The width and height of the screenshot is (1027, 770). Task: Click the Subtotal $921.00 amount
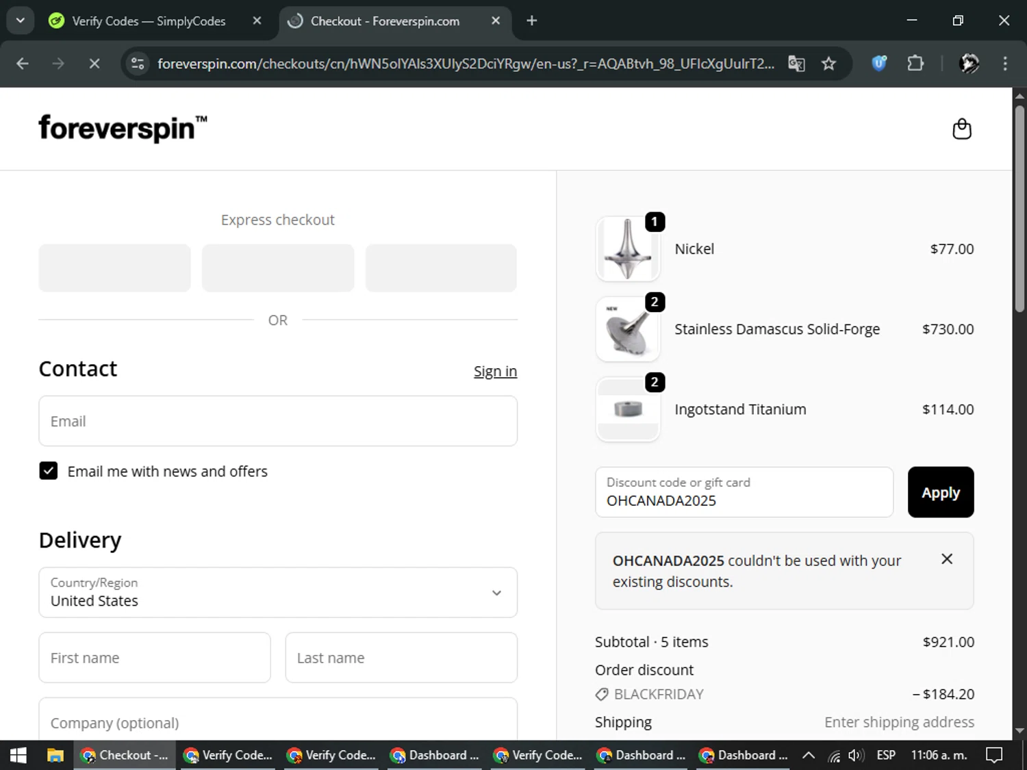(948, 642)
